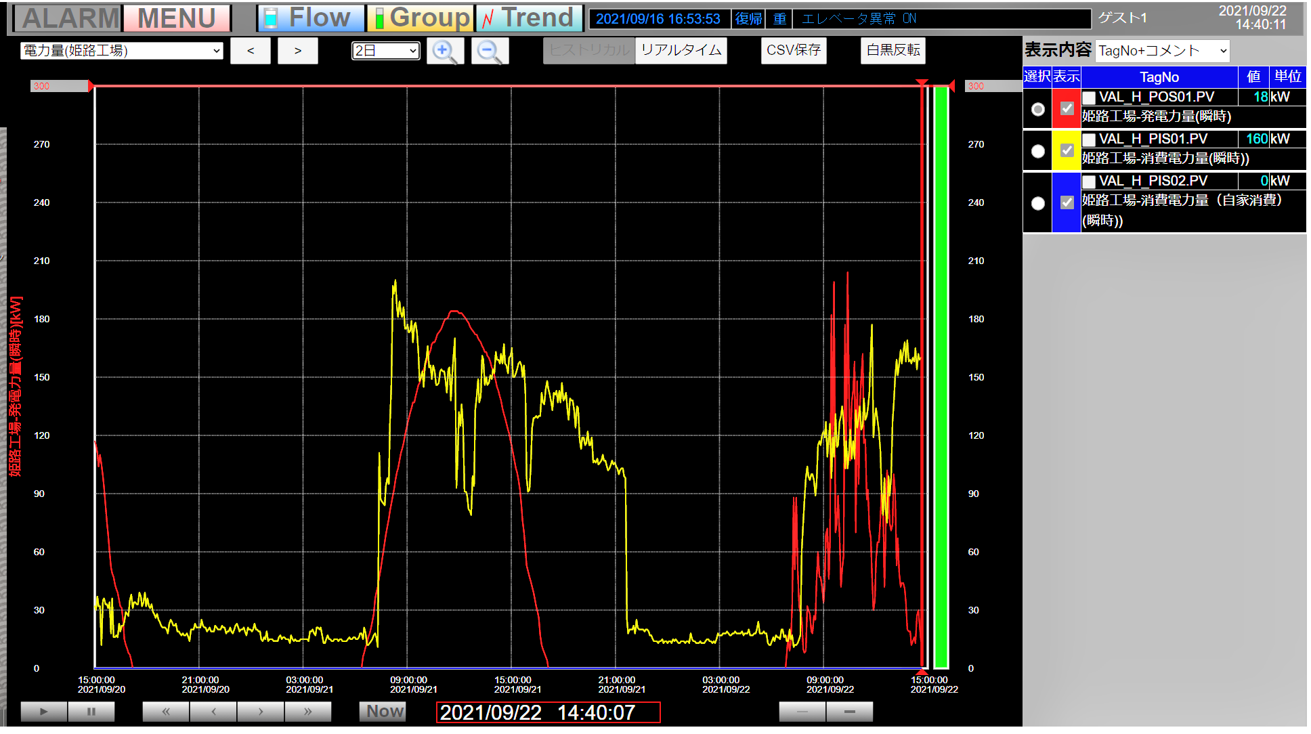This screenshot has width=1311, height=734.
Task: Switch to the Trend view
Action: [x=530, y=18]
